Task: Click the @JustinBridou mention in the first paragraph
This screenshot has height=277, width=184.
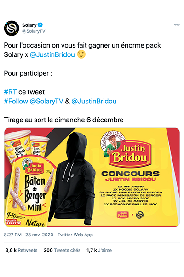Action: [52, 54]
